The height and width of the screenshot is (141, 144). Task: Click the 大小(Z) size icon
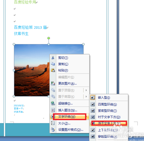(53, 123)
